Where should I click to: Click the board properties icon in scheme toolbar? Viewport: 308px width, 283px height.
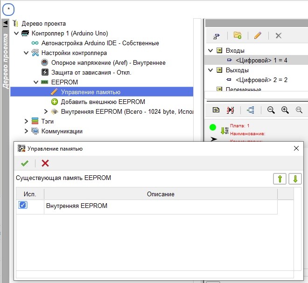click(x=216, y=110)
